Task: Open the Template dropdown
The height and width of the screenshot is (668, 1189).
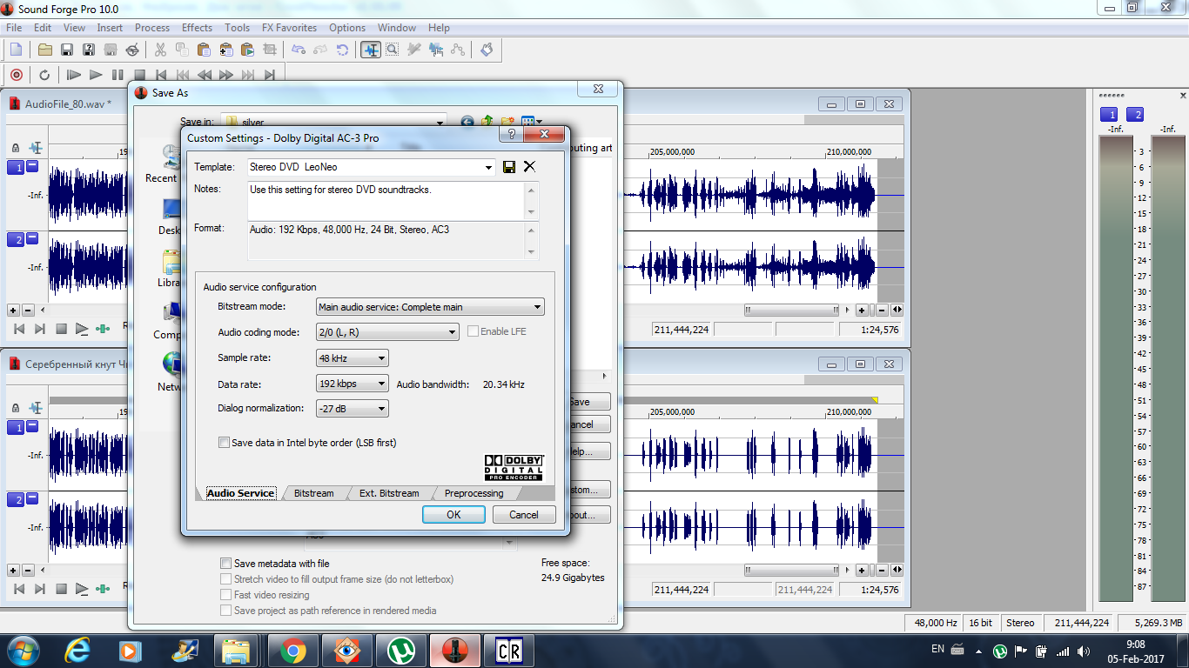Action: [487, 167]
